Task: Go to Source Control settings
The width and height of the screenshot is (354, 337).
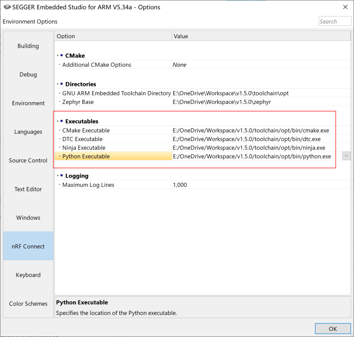Action: (x=28, y=161)
